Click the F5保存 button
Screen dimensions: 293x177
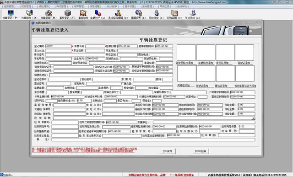point(168,151)
